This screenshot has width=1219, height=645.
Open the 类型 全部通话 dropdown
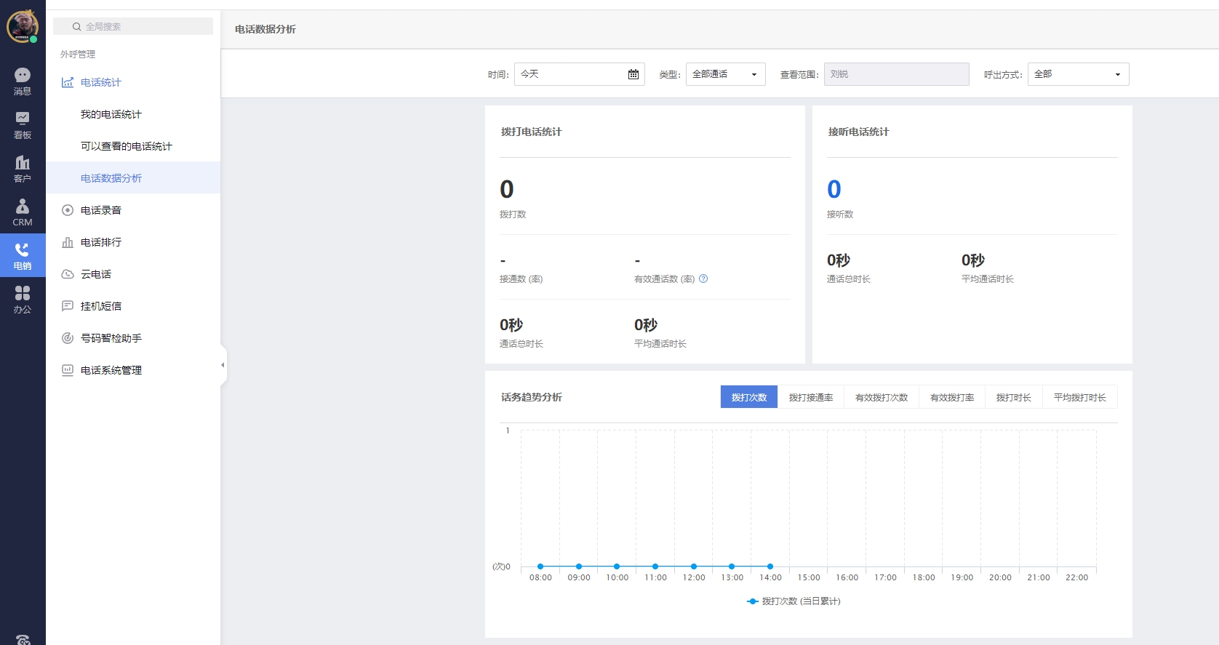(x=725, y=74)
